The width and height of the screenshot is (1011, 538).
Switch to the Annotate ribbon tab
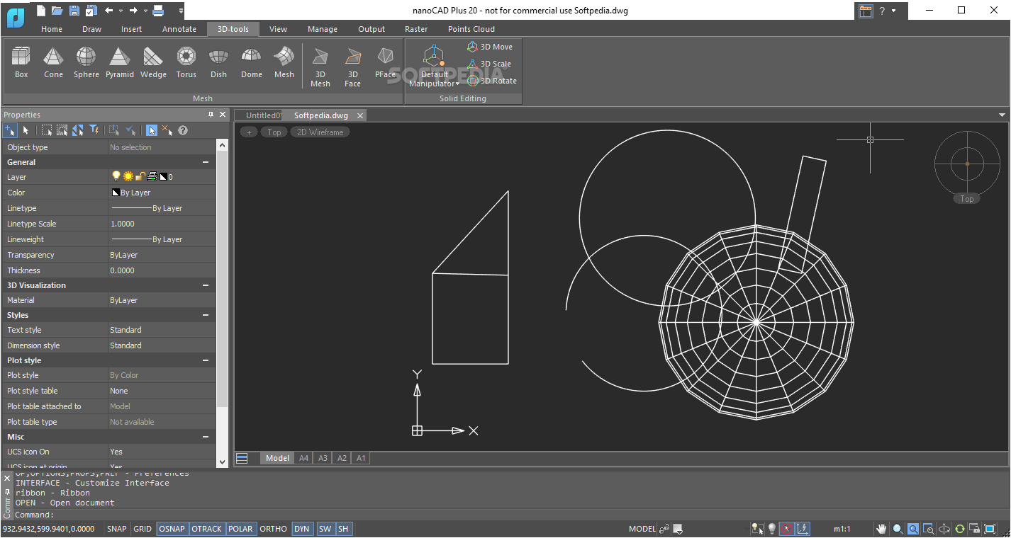(x=179, y=29)
